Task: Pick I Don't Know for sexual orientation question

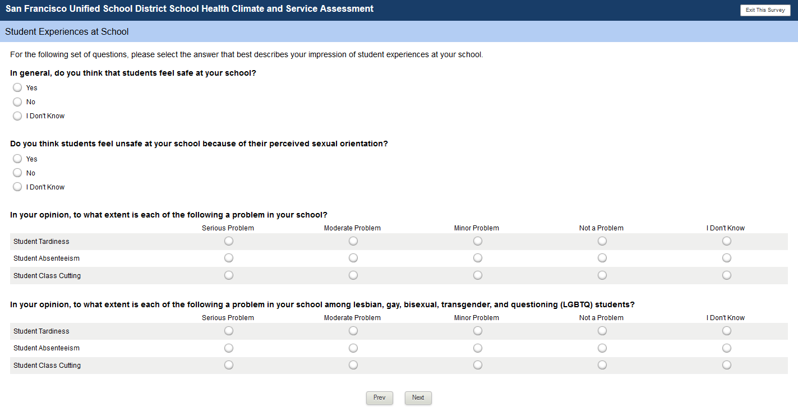Action: (17, 187)
